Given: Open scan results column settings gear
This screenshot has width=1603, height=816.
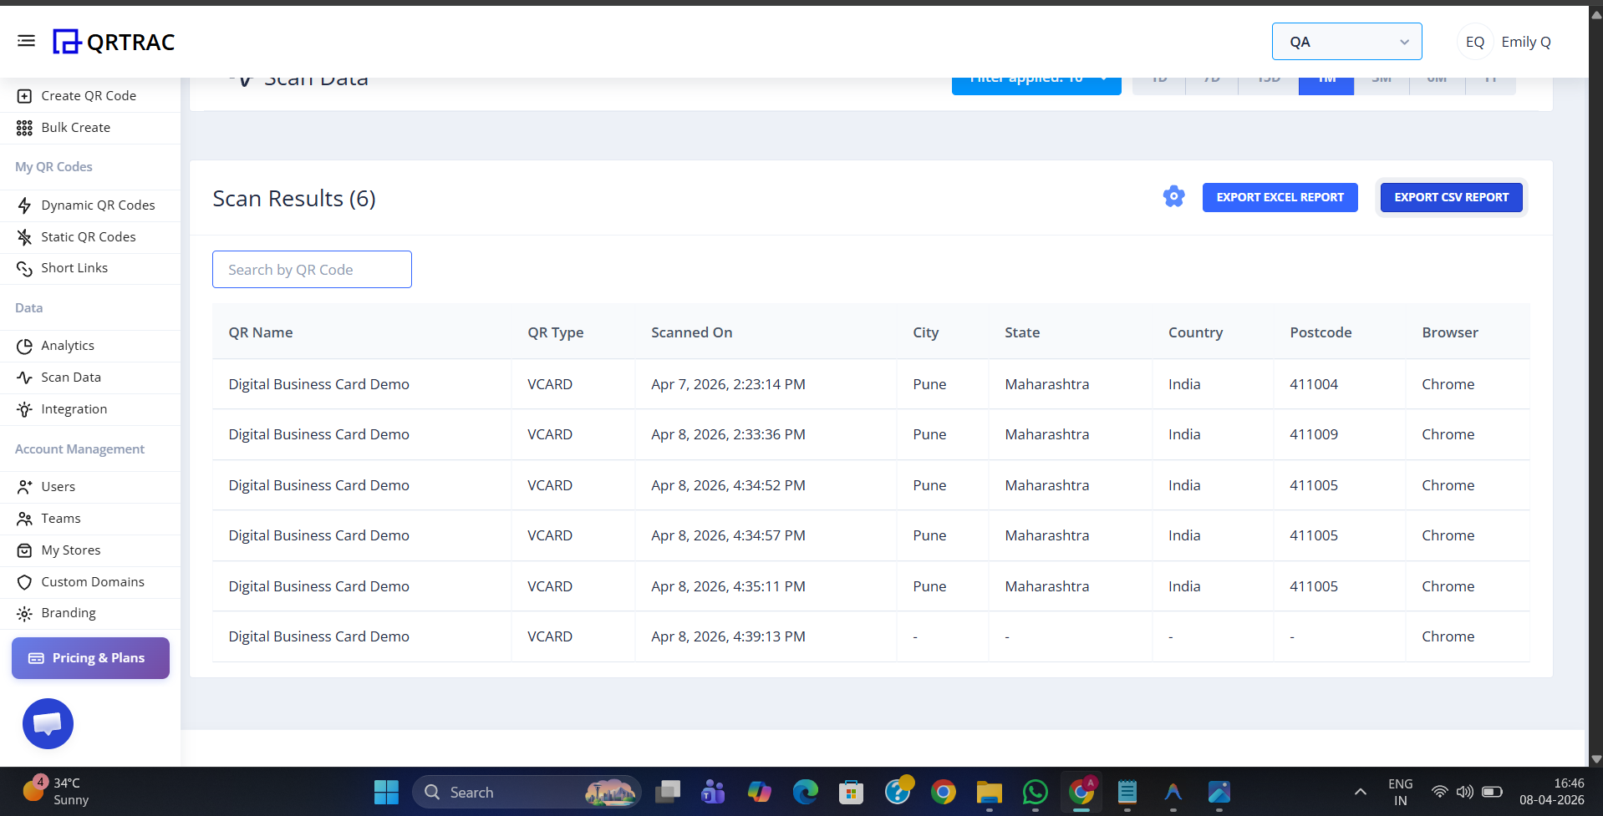Looking at the screenshot, I should 1173,197.
